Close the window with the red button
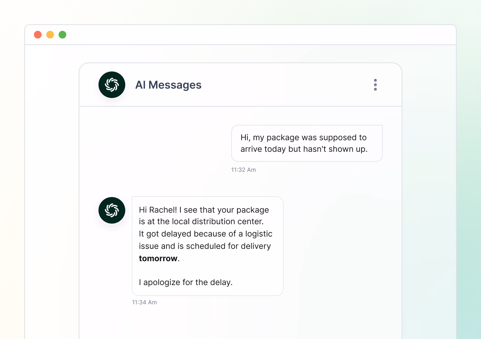The width and height of the screenshot is (481, 339). (x=38, y=35)
